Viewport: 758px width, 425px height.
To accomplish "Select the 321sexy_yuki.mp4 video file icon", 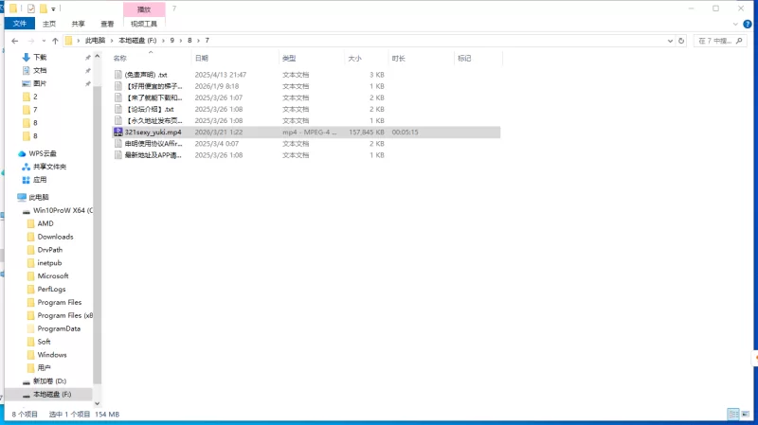I will tap(117, 132).
